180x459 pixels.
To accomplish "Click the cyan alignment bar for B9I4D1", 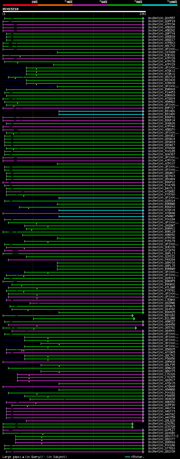I will [x=101, y=111].
